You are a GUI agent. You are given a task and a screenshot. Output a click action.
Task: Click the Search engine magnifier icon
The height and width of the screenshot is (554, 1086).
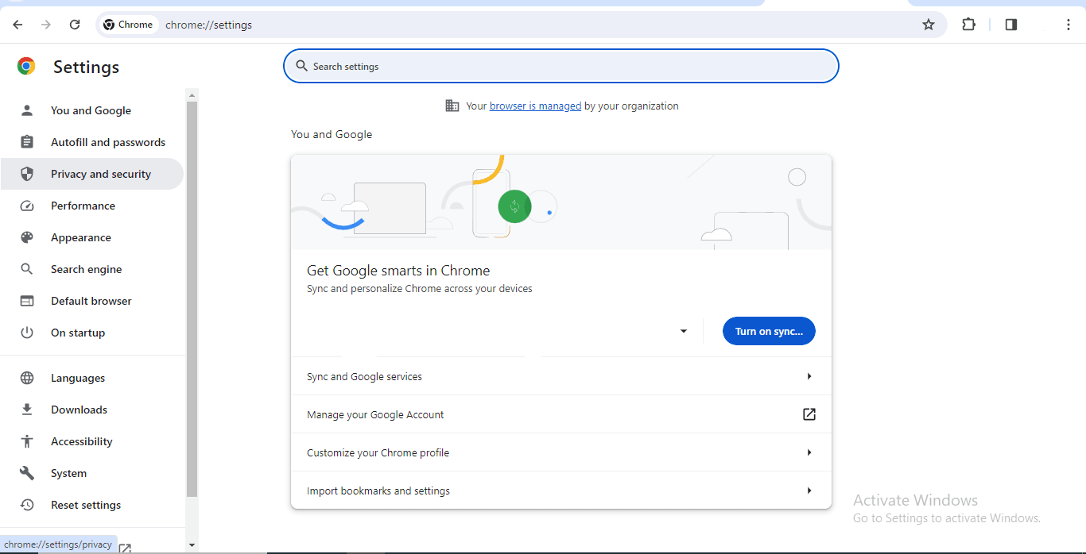coord(27,269)
